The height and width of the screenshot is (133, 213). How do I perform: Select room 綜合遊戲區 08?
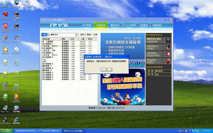coord(69,75)
